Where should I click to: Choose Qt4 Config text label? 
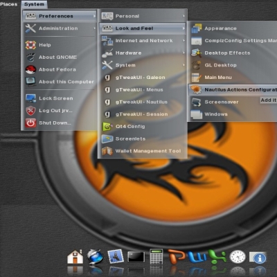pyautogui.click(x=130, y=127)
